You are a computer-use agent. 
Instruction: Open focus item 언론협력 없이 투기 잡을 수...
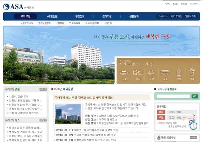[26, 105]
